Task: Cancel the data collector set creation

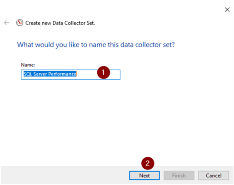Action: [214, 176]
